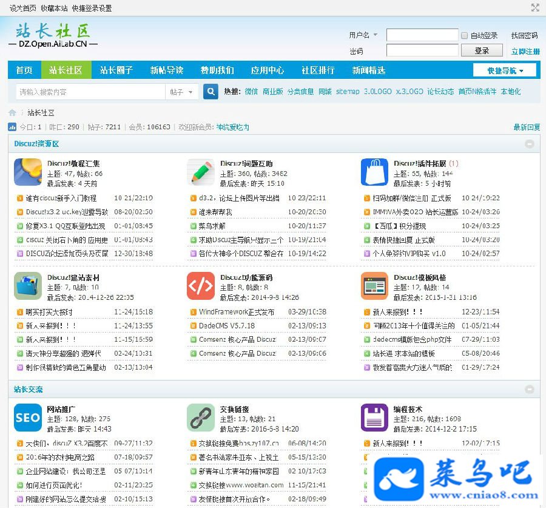Viewport: 546px width, 508px height.
Task: Open the 交换链接 chain link icon
Action: (201, 418)
